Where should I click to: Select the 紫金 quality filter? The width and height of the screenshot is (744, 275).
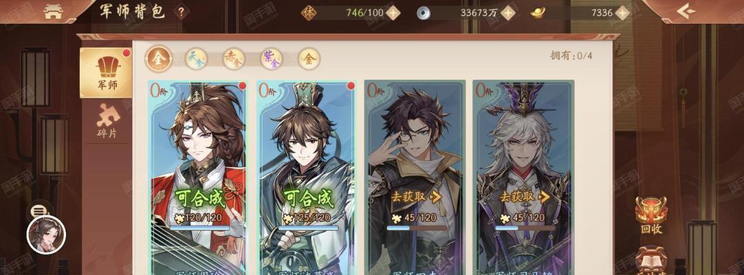pos(271,59)
